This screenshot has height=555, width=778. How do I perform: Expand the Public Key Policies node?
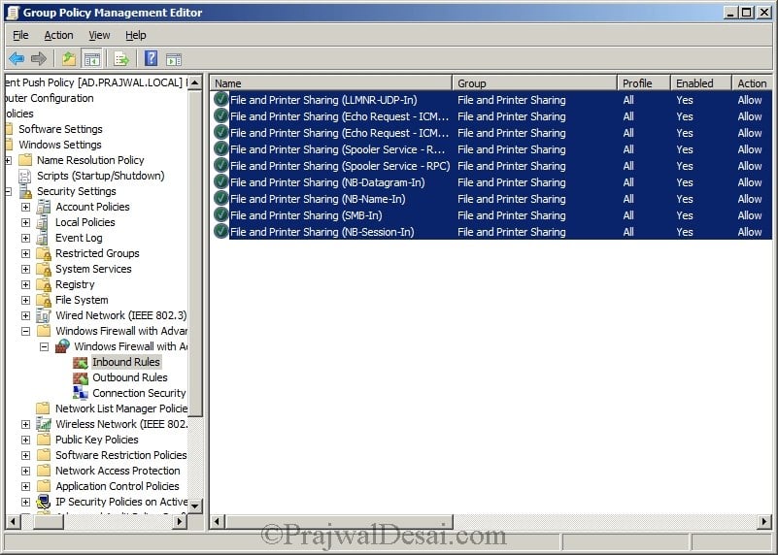pyautogui.click(x=26, y=441)
